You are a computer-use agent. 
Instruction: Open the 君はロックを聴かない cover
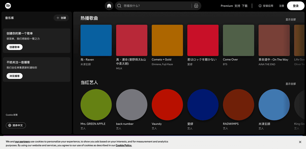pyautogui.click(x=203, y=40)
